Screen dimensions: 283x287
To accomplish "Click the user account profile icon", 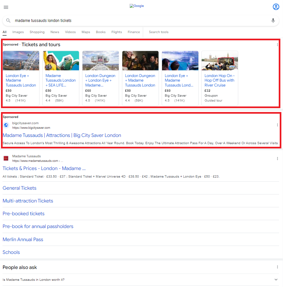I will [x=276, y=7].
